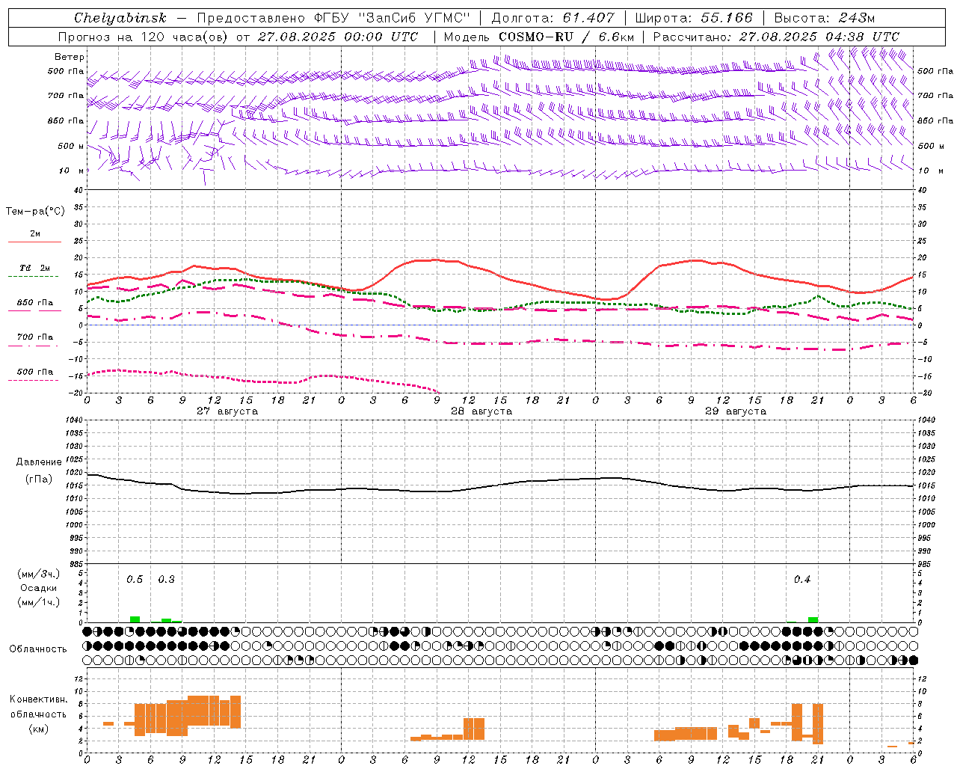
Task: Click the '(км)' convective height unit
Action: [x=38, y=729]
